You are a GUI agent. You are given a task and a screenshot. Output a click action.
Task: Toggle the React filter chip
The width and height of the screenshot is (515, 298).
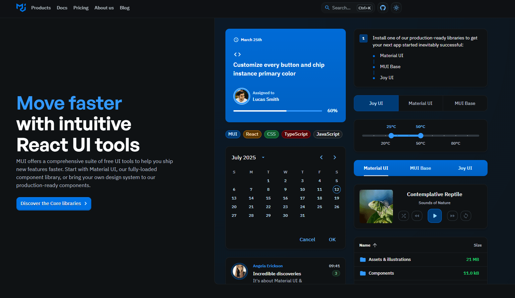pyautogui.click(x=252, y=134)
